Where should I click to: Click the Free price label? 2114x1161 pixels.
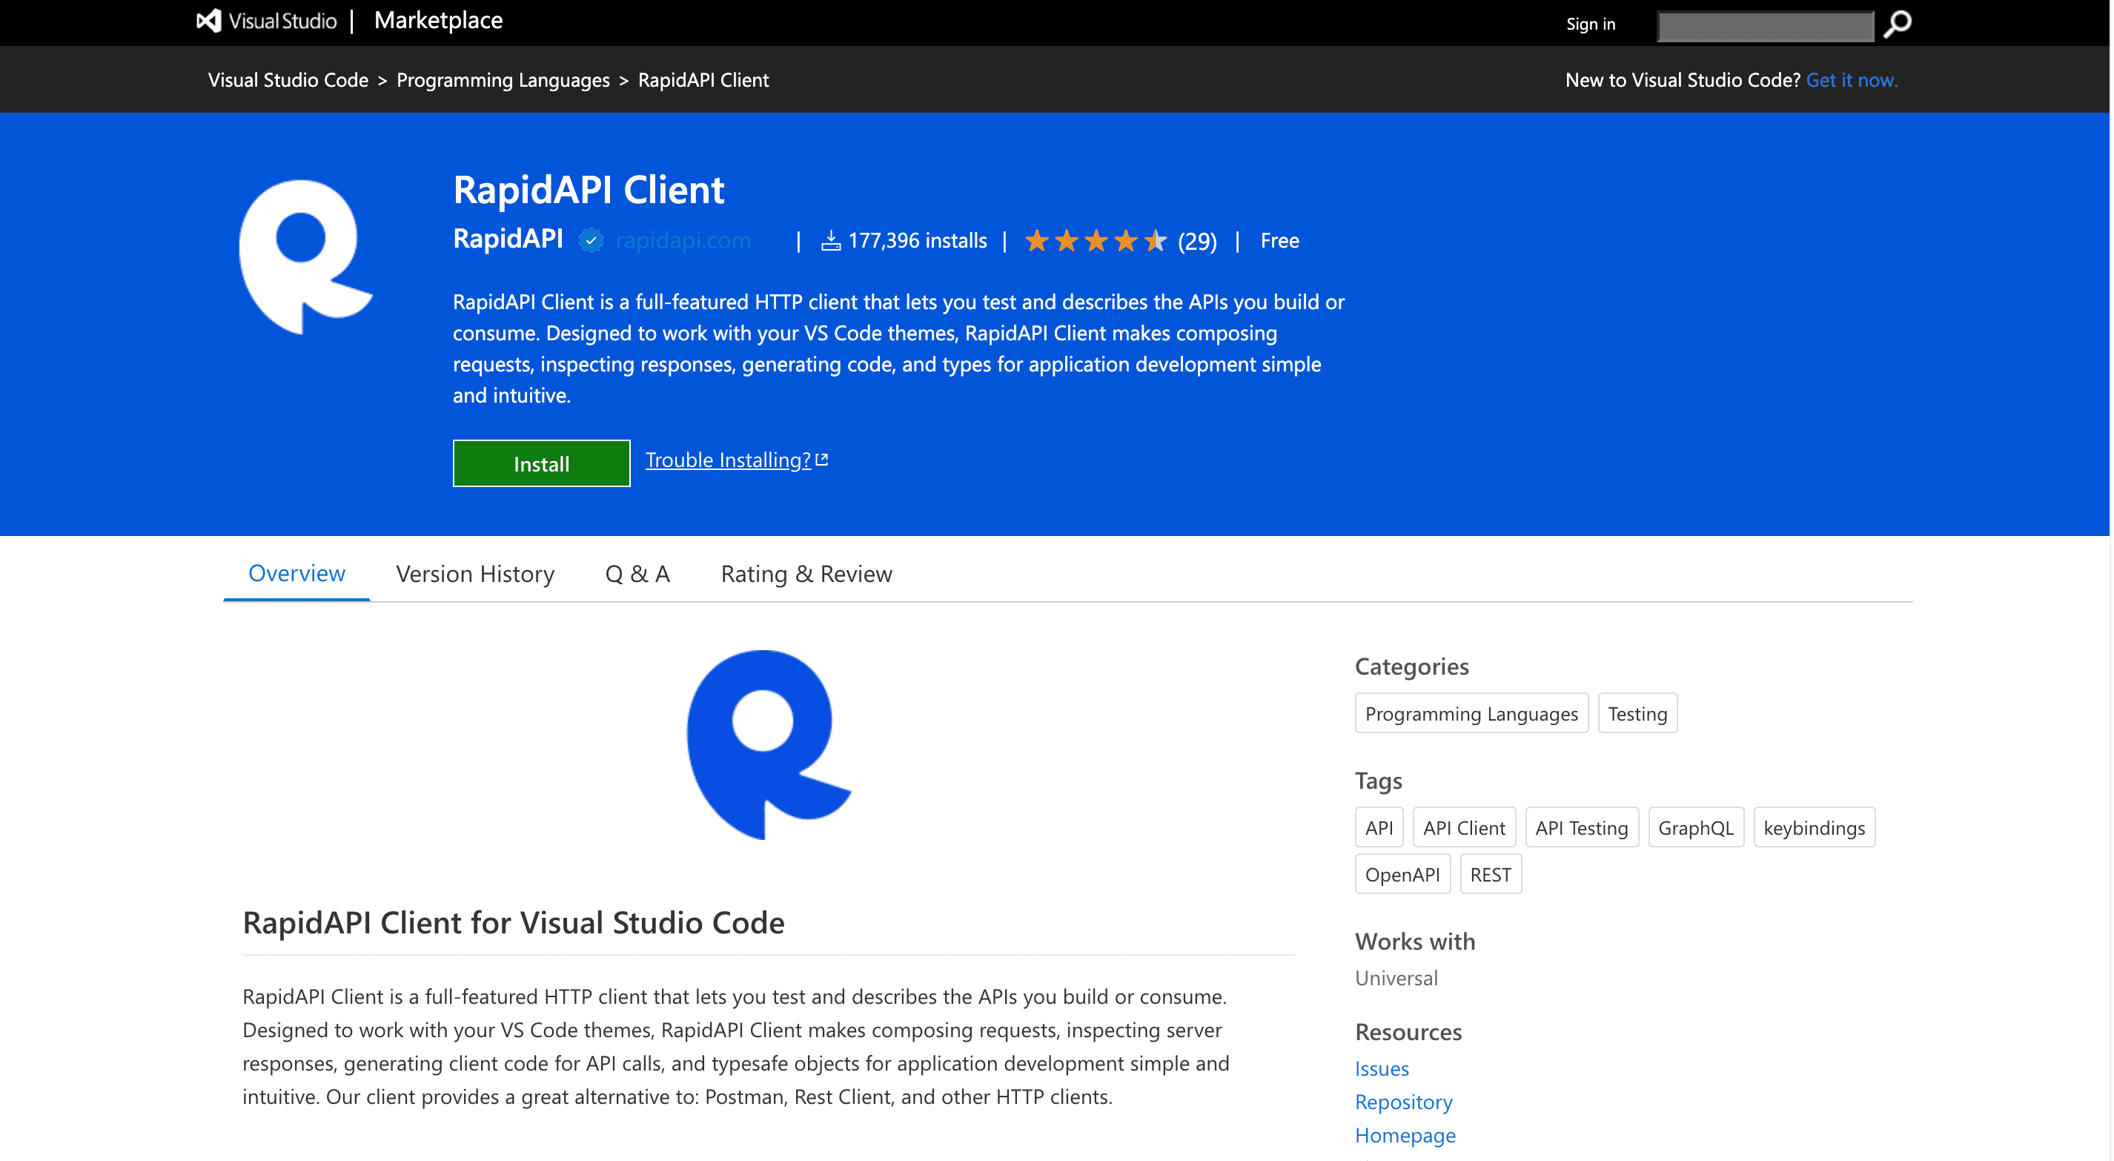click(x=1279, y=240)
